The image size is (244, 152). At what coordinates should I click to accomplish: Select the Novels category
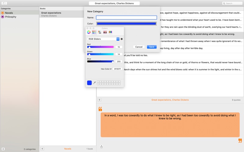[9, 13]
